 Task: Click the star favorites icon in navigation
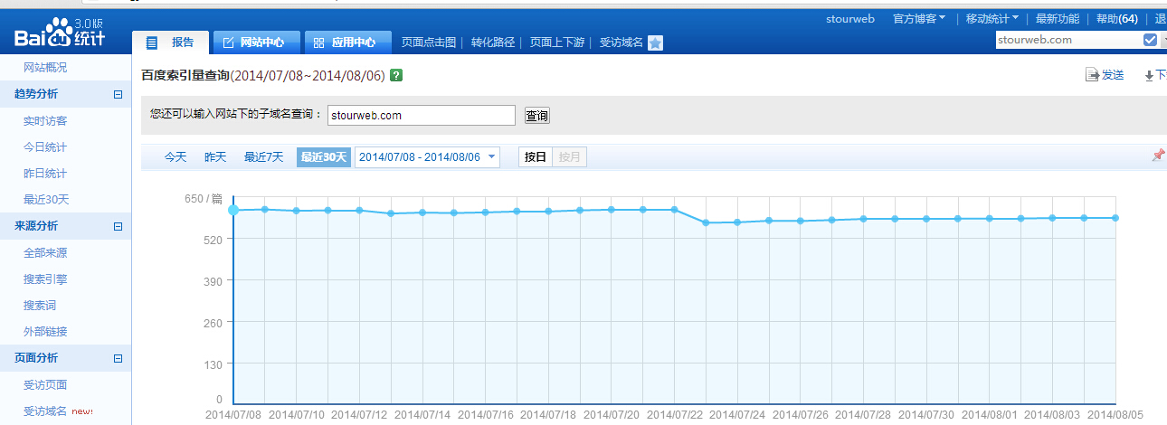tap(655, 42)
